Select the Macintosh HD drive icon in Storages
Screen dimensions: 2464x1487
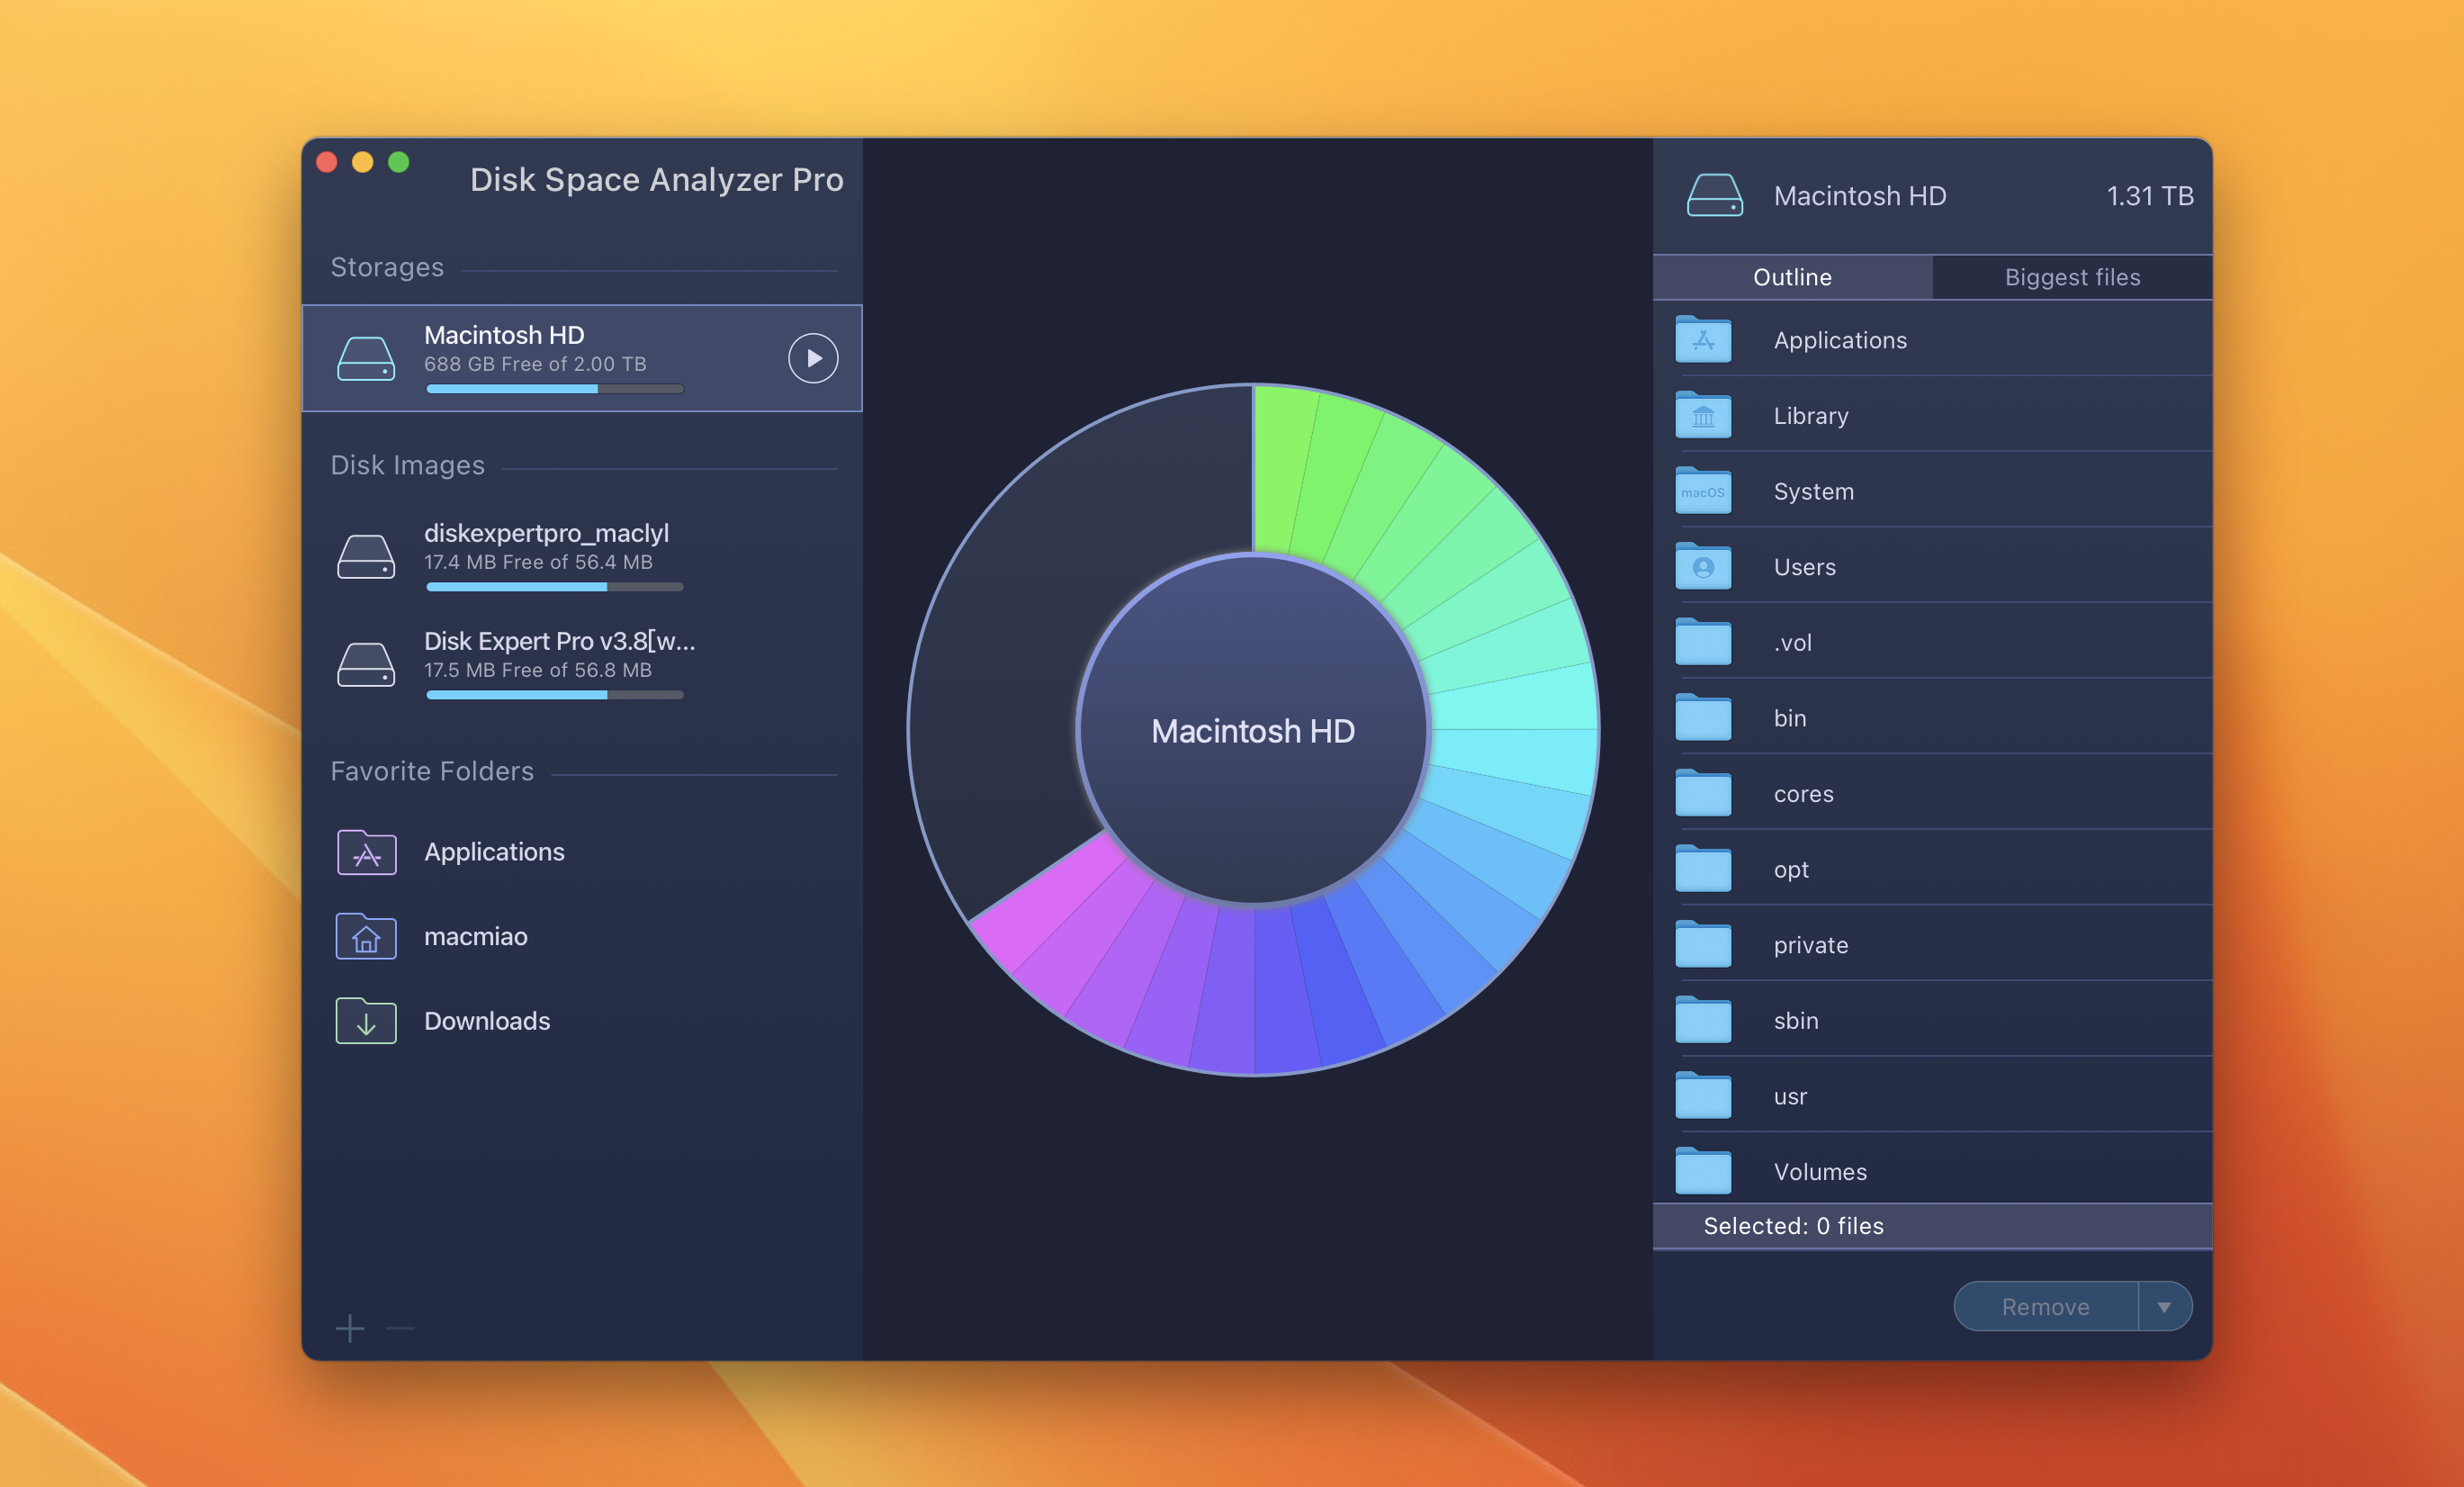366,358
